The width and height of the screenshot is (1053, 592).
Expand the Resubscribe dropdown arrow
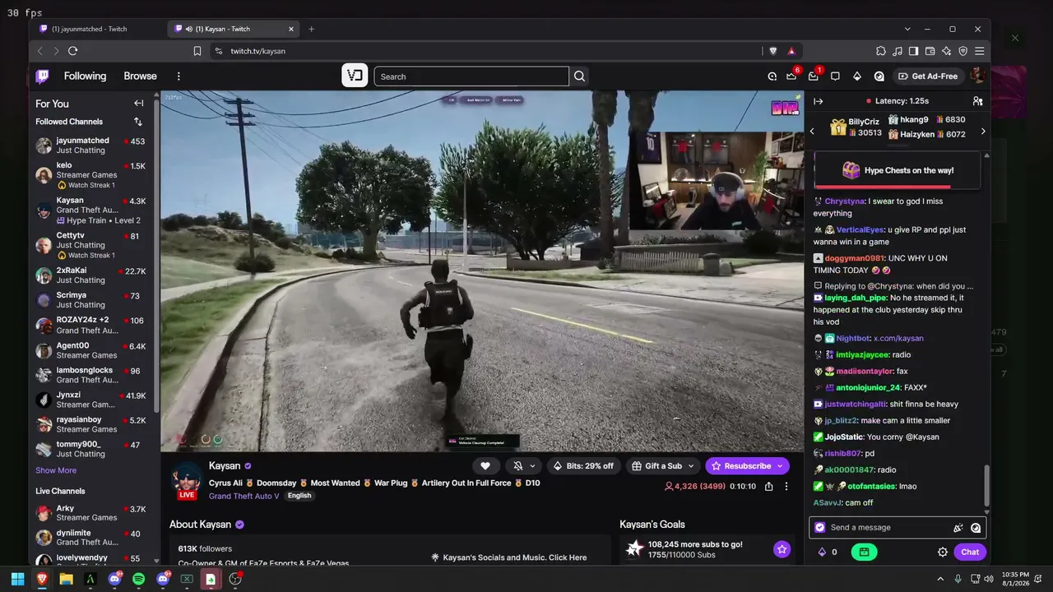point(780,466)
